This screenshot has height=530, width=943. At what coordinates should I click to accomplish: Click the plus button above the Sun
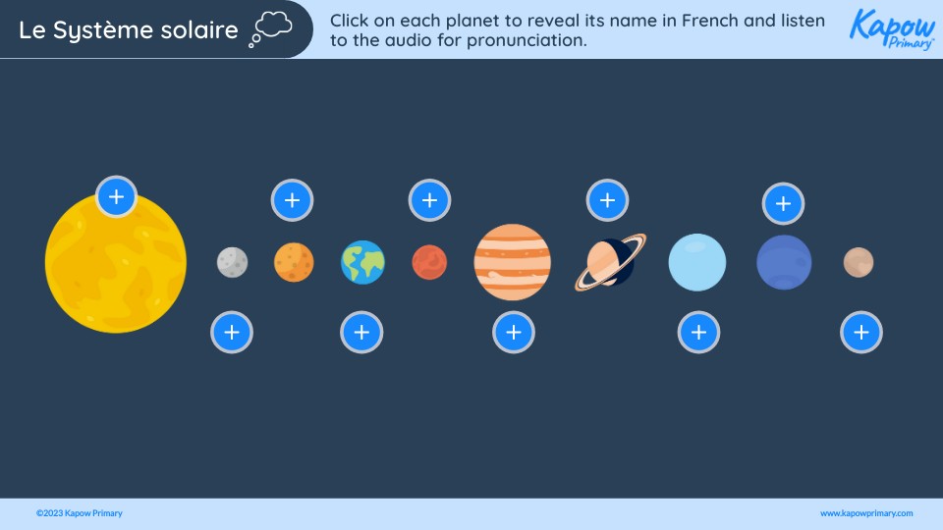[x=116, y=197]
